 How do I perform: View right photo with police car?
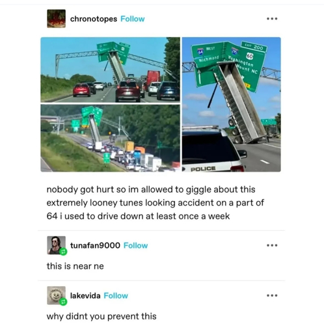tap(232, 105)
